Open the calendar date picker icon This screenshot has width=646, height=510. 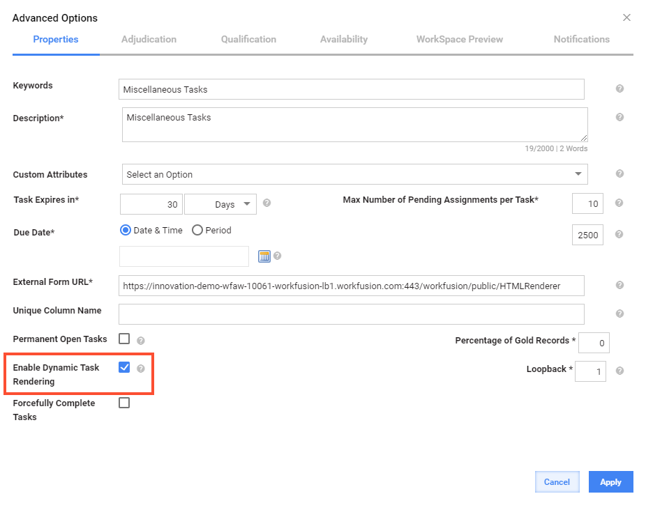coord(264,256)
